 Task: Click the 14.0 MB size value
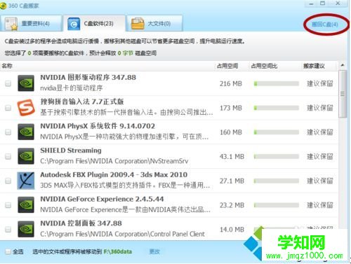coord(232,230)
